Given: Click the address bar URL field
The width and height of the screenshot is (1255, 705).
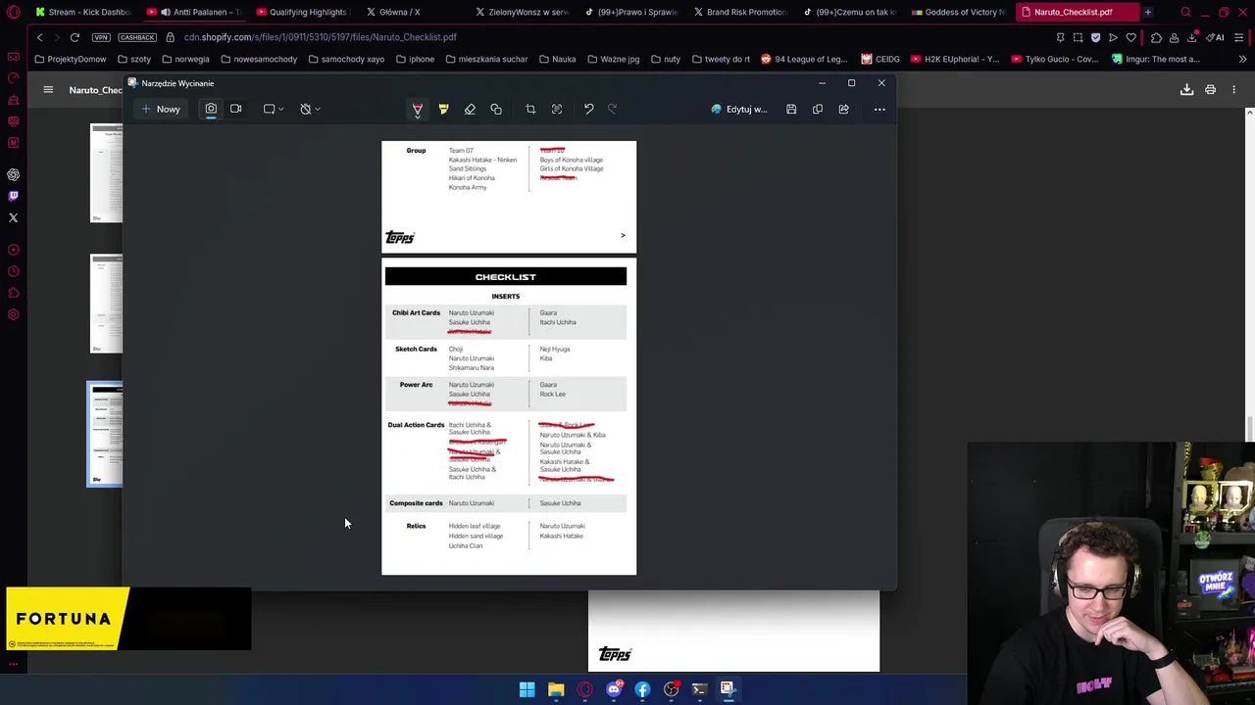Looking at the screenshot, I should 320,37.
